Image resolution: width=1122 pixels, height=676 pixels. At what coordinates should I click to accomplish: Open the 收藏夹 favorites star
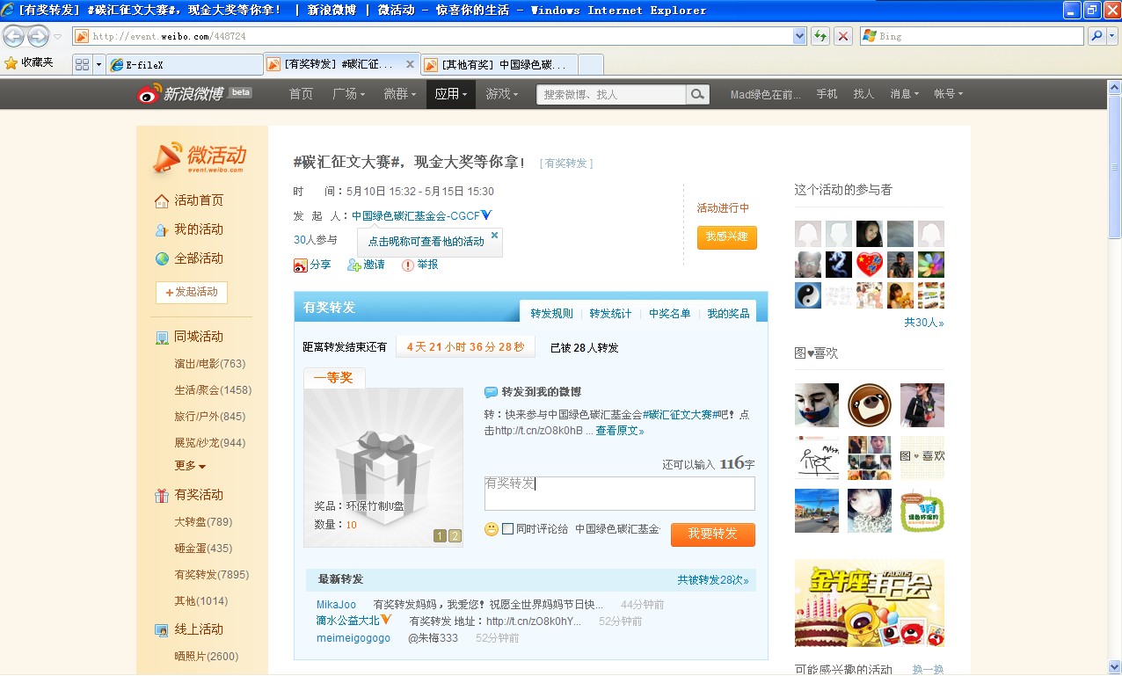pyautogui.click(x=11, y=63)
